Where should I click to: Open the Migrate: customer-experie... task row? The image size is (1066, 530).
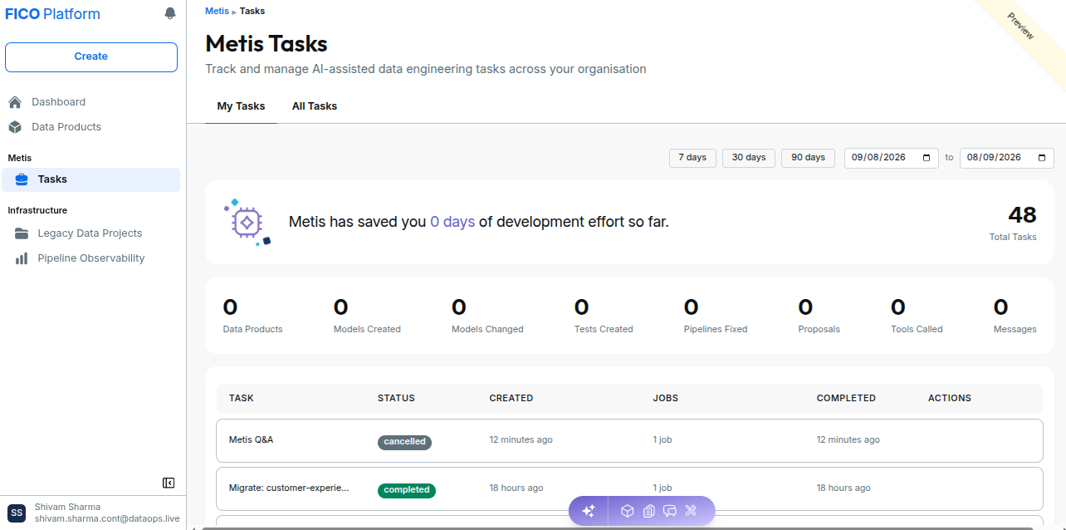[629, 488]
